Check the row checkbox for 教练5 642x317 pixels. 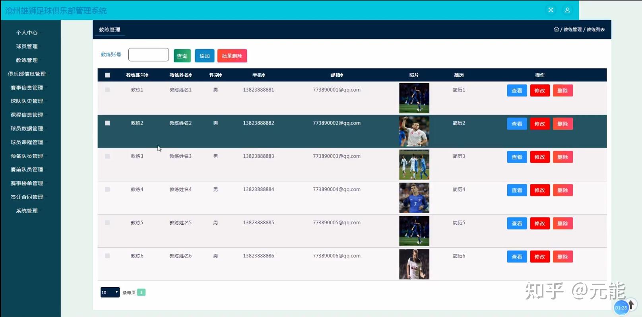click(107, 223)
